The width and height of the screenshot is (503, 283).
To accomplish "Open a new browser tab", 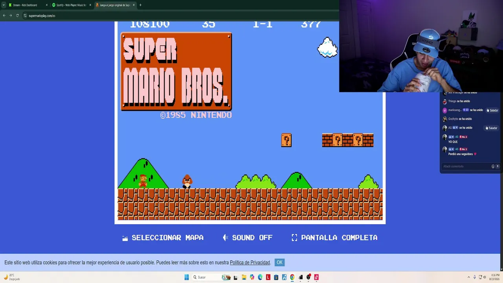I will [140, 5].
